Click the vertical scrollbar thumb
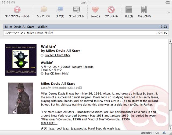 (x=170, y=77)
